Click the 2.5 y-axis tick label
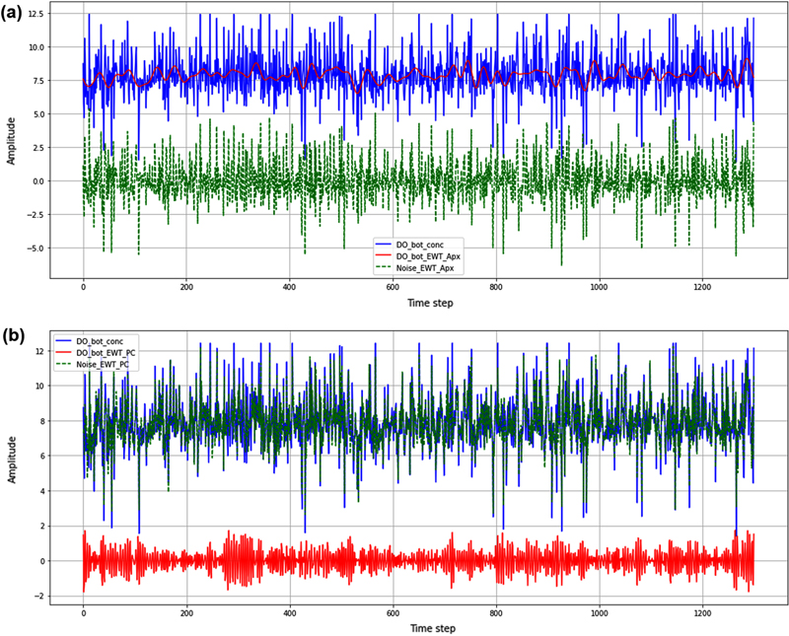This screenshot has height=636, width=789. point(38,148)
